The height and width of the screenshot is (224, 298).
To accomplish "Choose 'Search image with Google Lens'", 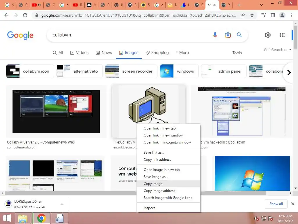I will tap(168, 198).
